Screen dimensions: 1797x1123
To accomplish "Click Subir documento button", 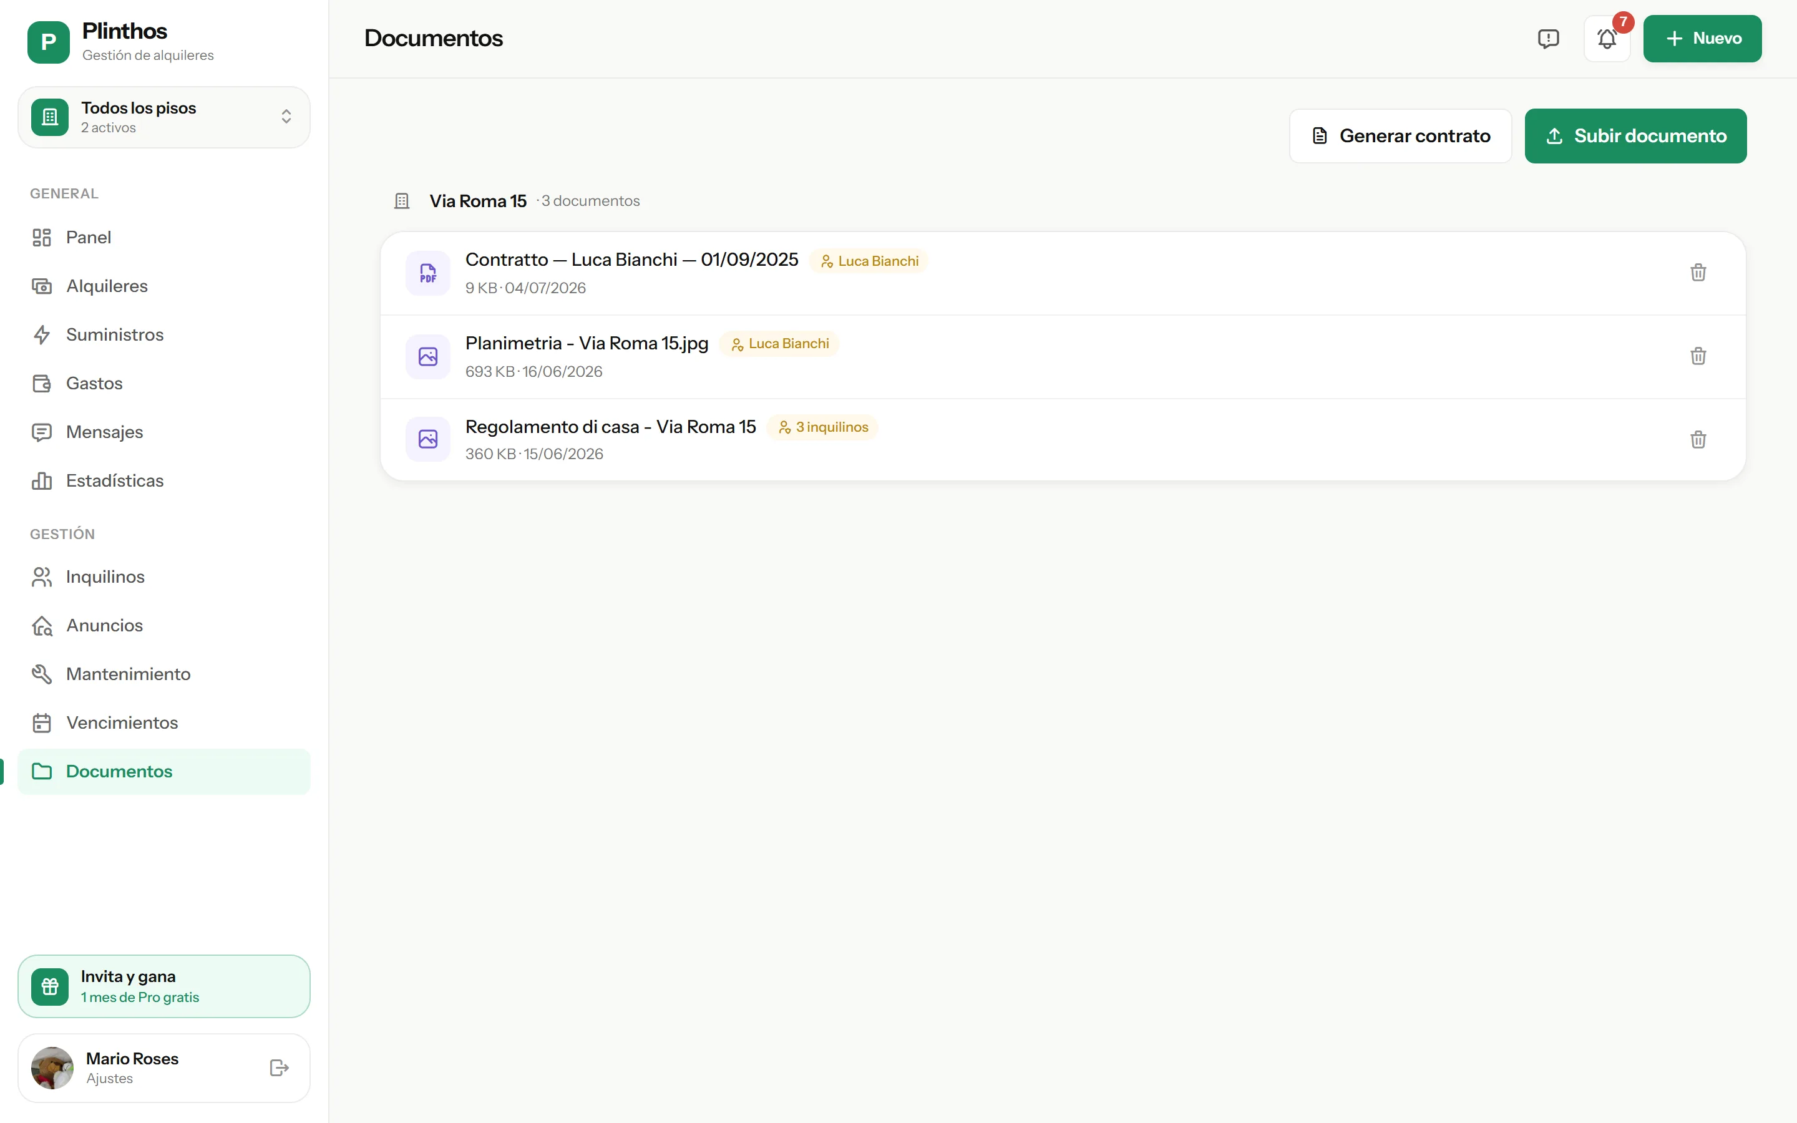I will pos(1636,136).
